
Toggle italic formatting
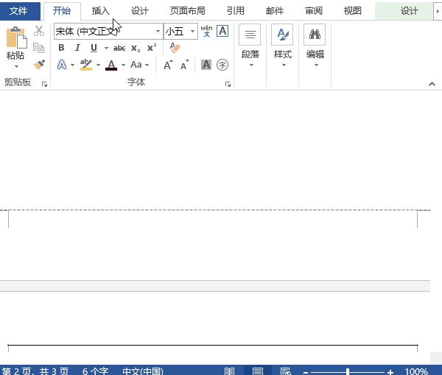(77, 48)
